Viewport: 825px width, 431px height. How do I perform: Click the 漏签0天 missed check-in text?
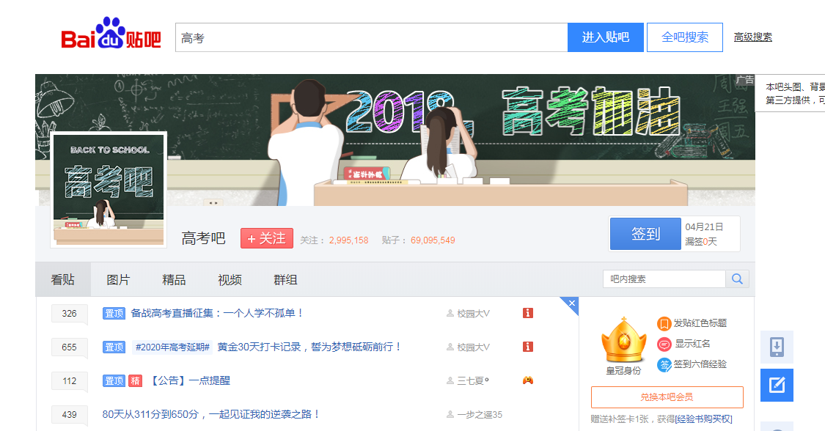click(701, 241)
